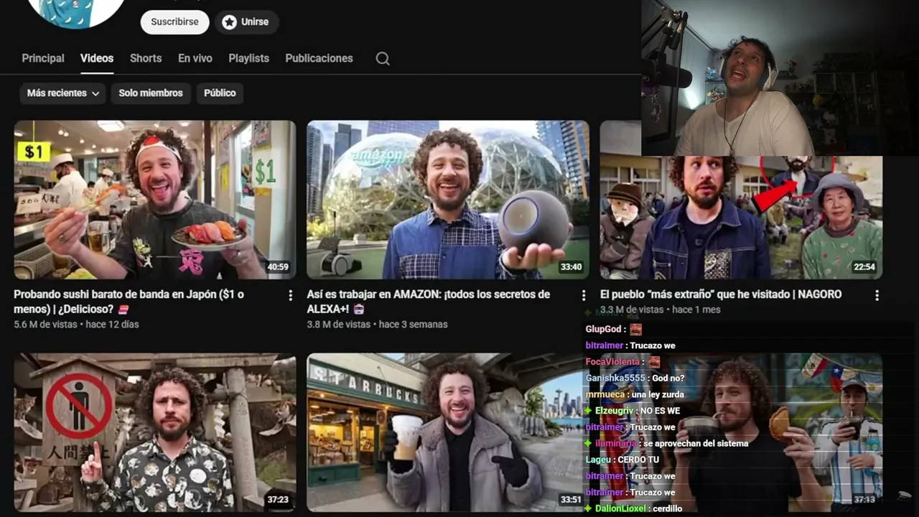
Task: Click title "Así es trabajar en AMAZON"
Action: (x=428, y=302)
